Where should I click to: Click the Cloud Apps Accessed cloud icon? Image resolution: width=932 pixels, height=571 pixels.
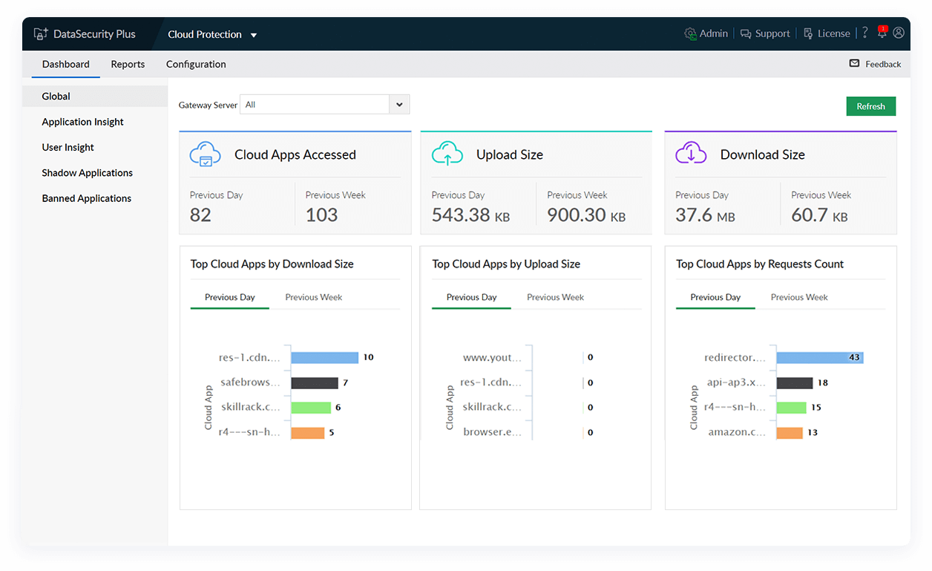206,154
